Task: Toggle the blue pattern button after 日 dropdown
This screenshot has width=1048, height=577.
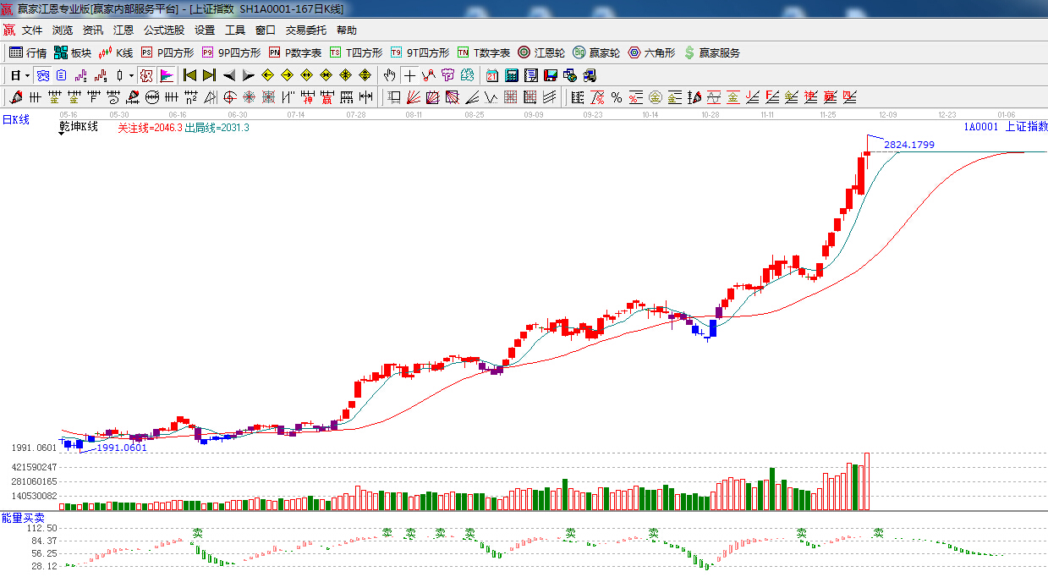Action: click(x=42, y=75)
